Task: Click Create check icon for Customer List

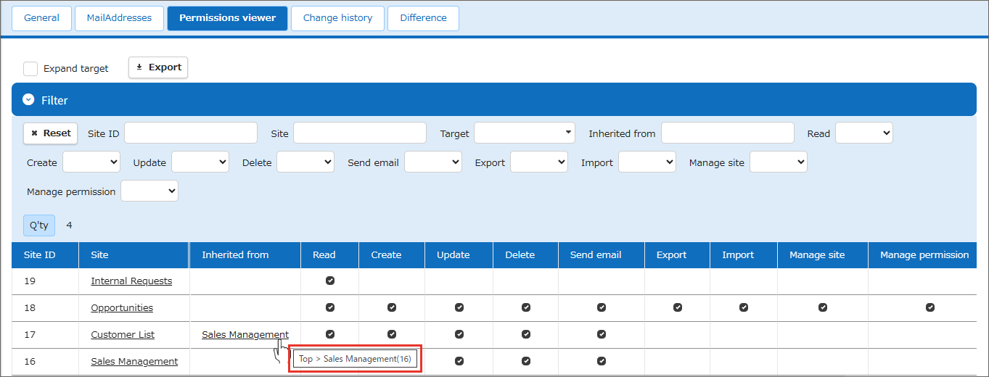Action: click(392, 334)
